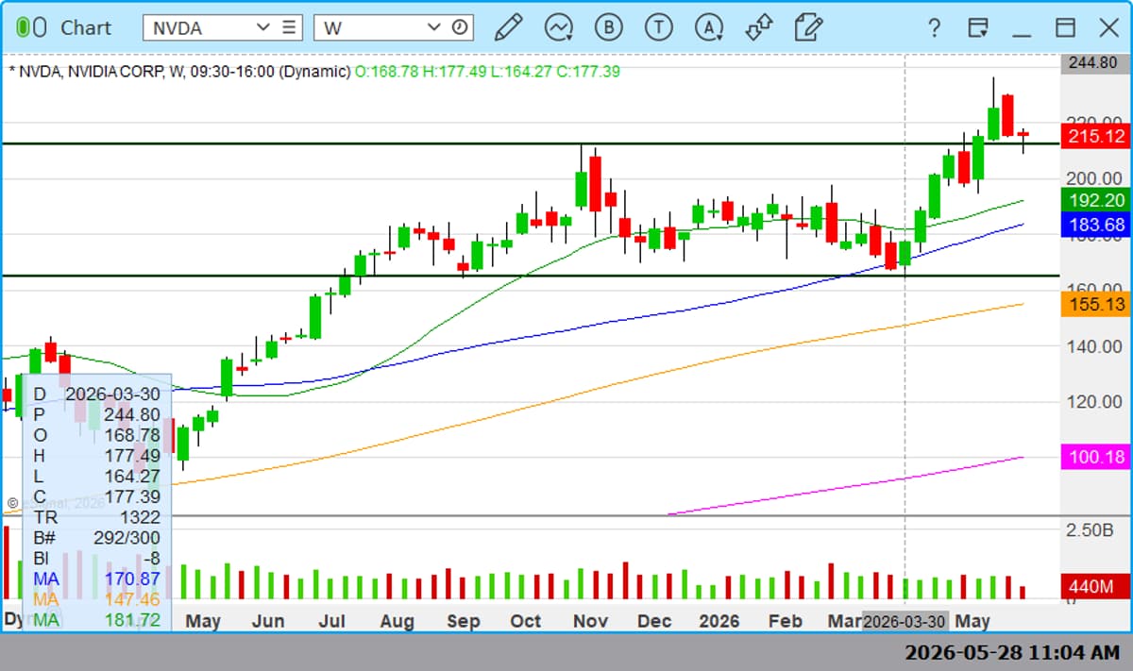Open the symbol list icon beside NVDA
Screen dimensions: 1133x671
point(290,27)
